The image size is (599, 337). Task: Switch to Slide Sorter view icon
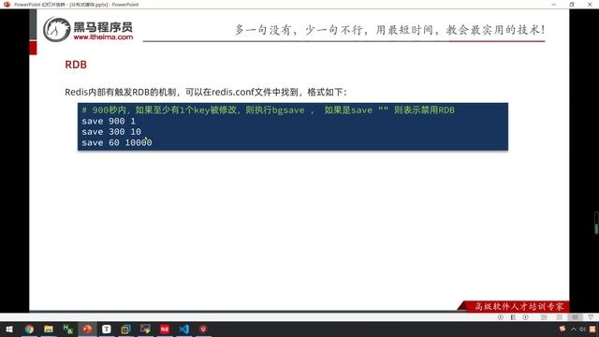560,317
